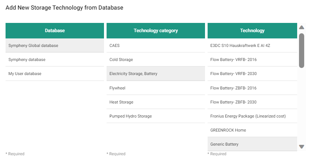Select Electricity Storage, Battery category
This screenshot has height=160, width=309.
(x=155, y=74)
